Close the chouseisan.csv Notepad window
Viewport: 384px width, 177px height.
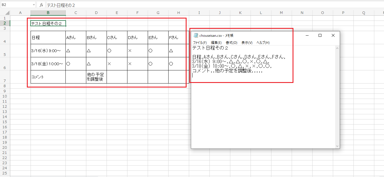pyautogui.click(x=333, y=35)
